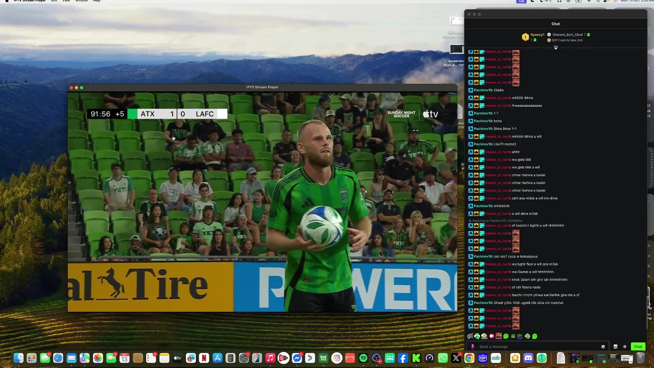Open bet365 app in the Dock

(x=323, y=358)
